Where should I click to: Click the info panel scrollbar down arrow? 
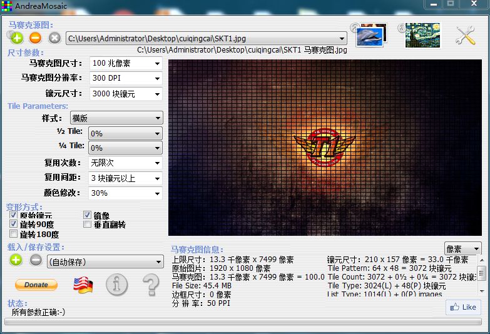(482, 291)
